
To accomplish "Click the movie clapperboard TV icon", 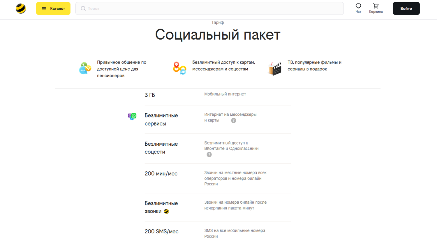I will [275, 69].
